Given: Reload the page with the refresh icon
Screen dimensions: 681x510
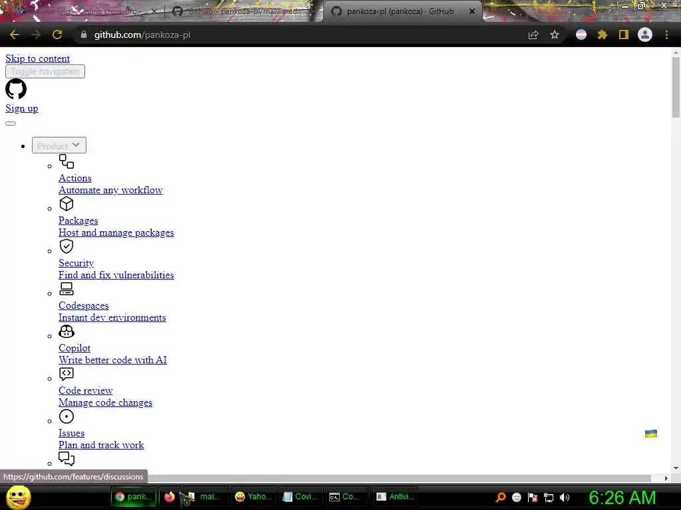Looking at the screenshot, I should pos(57,35).
